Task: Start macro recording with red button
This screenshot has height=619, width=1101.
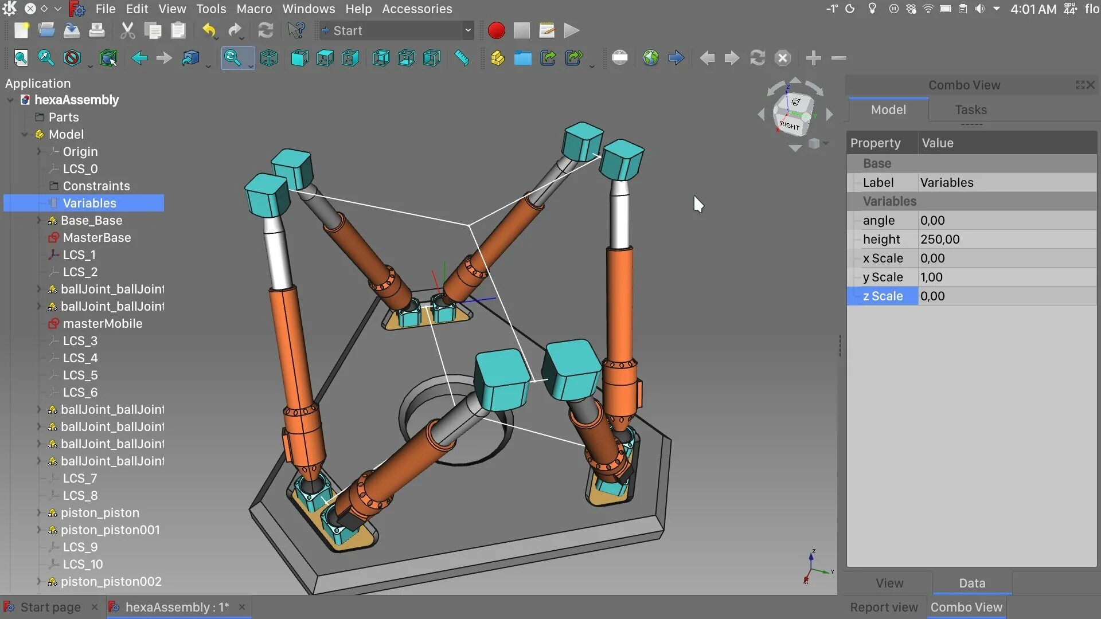Action: 497,31
